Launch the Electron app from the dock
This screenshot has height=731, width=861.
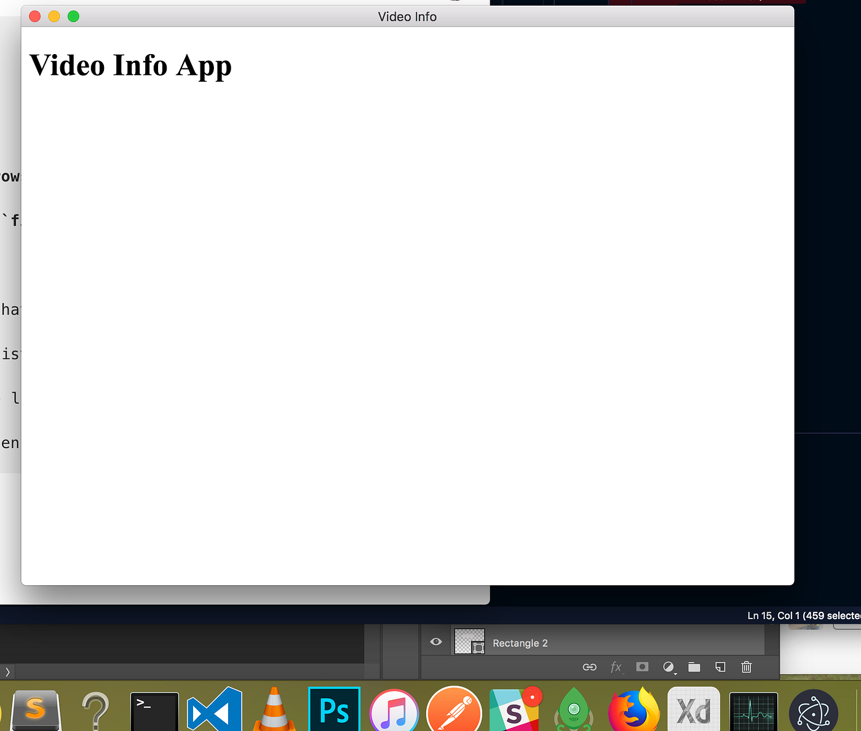[813, 710]
